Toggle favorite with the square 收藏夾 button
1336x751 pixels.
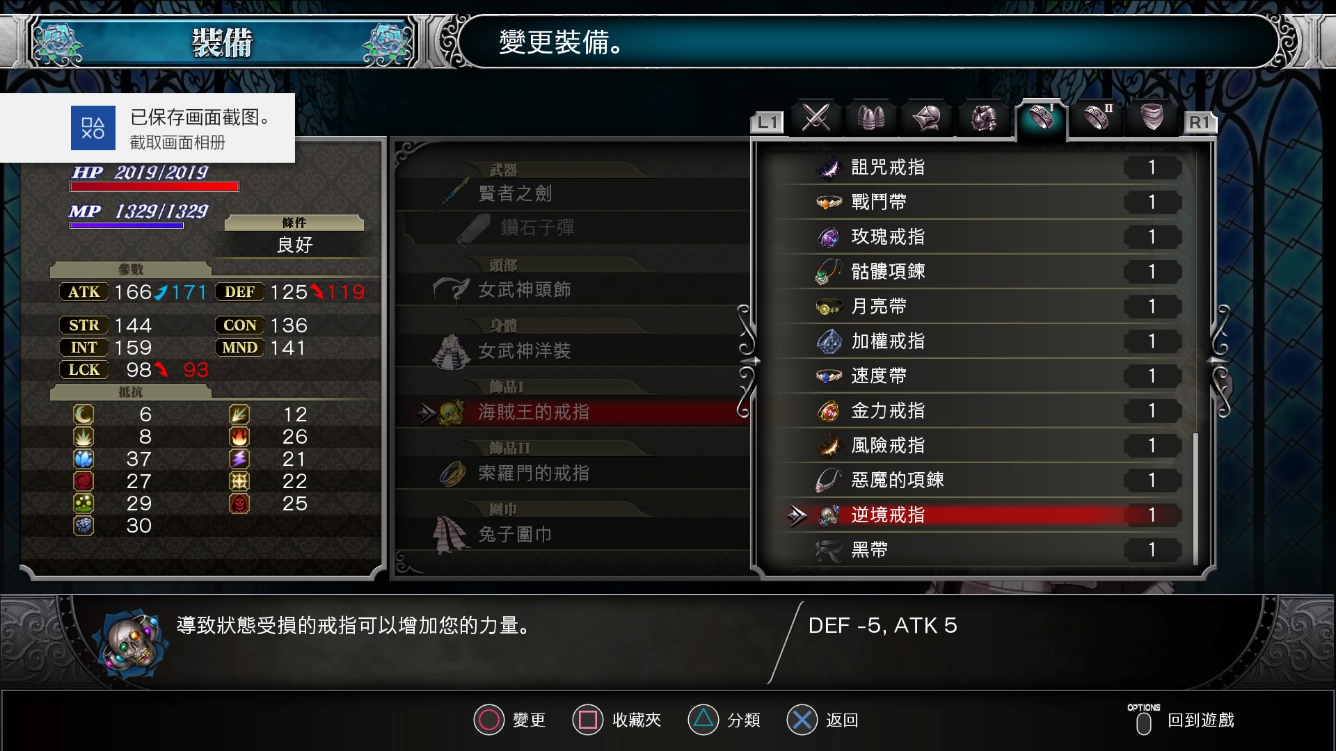[617, 720]
